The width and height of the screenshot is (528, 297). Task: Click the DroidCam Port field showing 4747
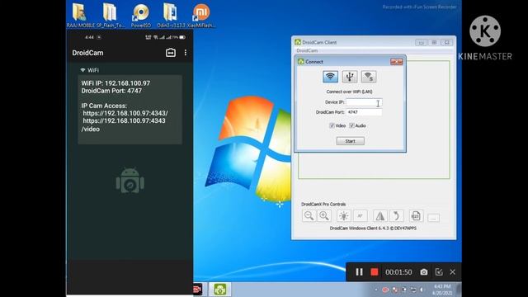point(364,112)
